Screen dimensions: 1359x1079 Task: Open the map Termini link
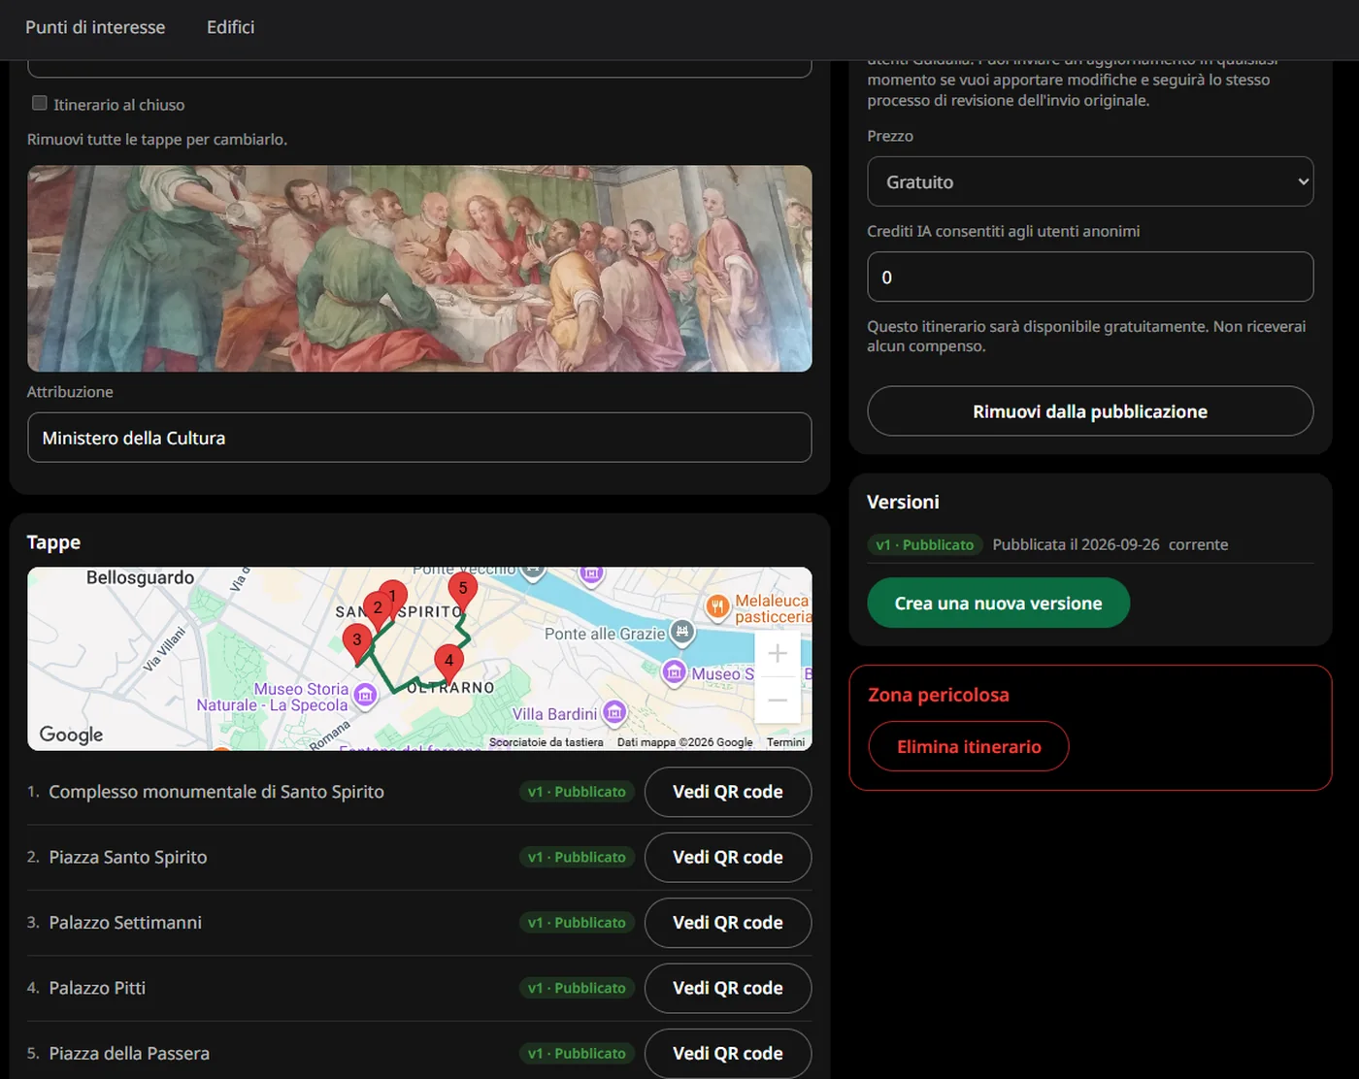tap(785, 742)
